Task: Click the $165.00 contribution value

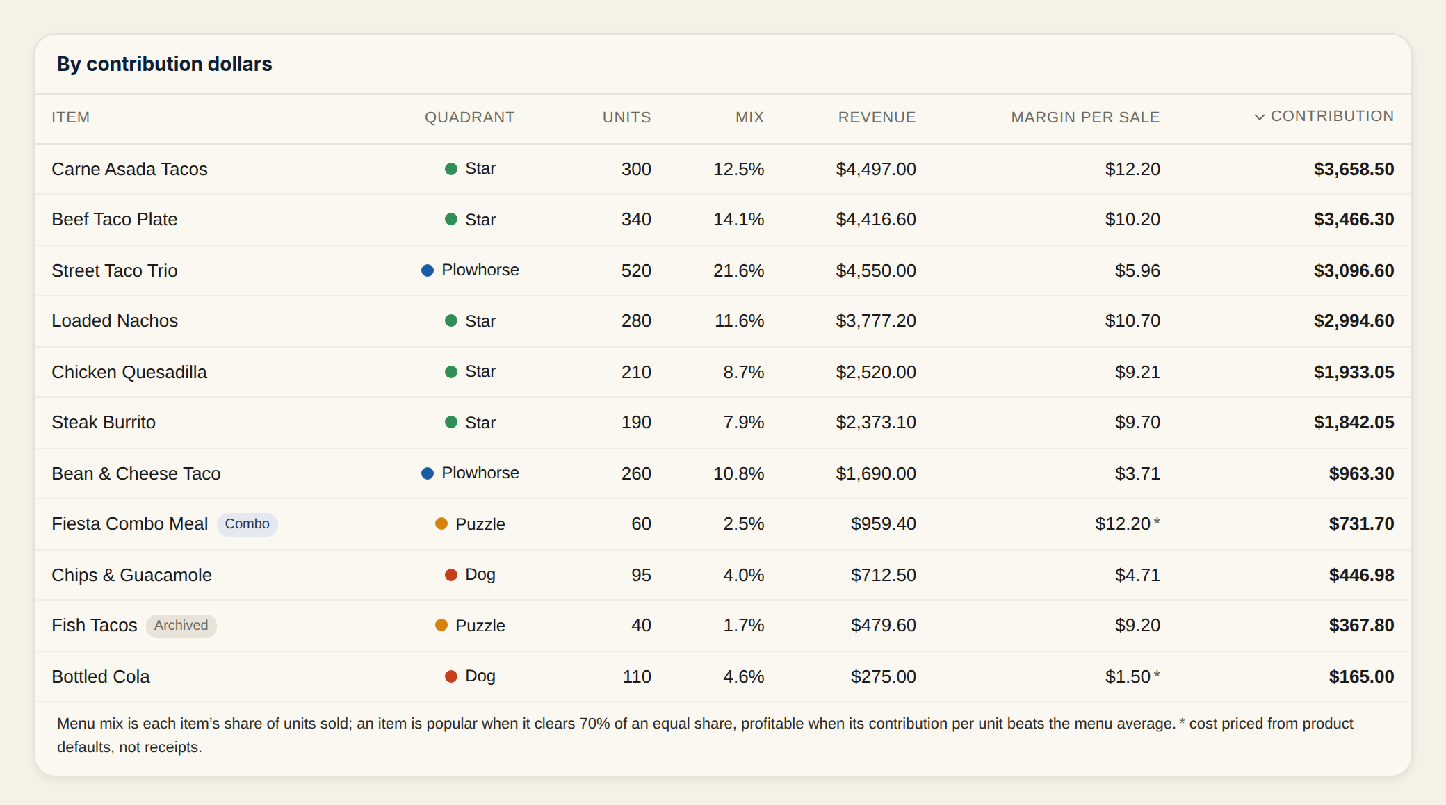Action: click(x=1361, y=676)
